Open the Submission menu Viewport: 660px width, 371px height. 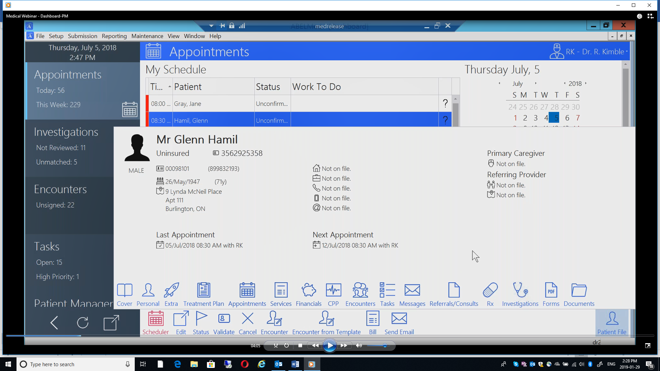click(x=82, y=36)
